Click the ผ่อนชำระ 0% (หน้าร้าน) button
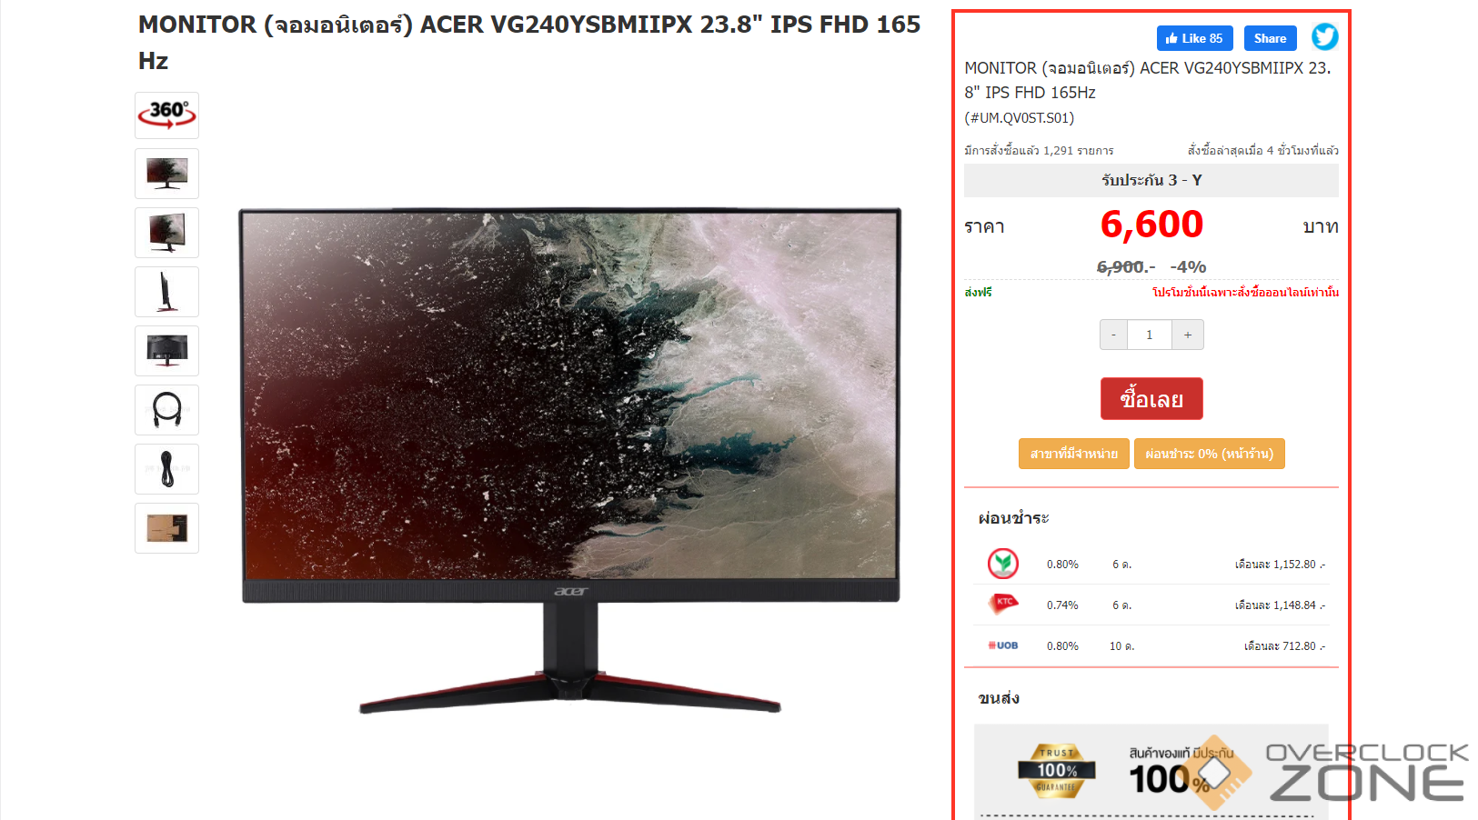The image size is (1478, 820). point(1210,454)
